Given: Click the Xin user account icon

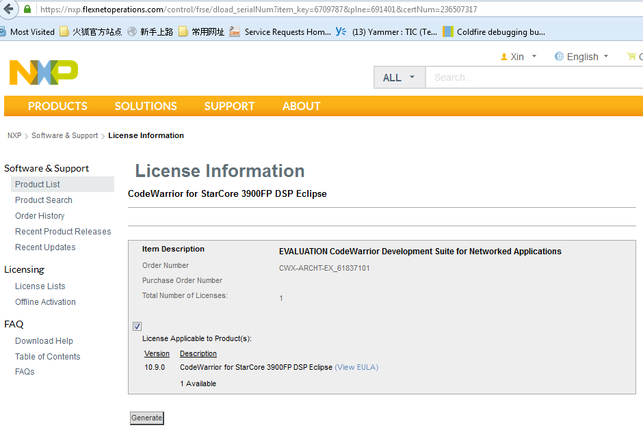Looking at the screenshot, I should click(504, 57).
